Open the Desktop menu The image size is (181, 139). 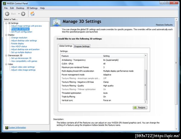(x=20, y=8)
